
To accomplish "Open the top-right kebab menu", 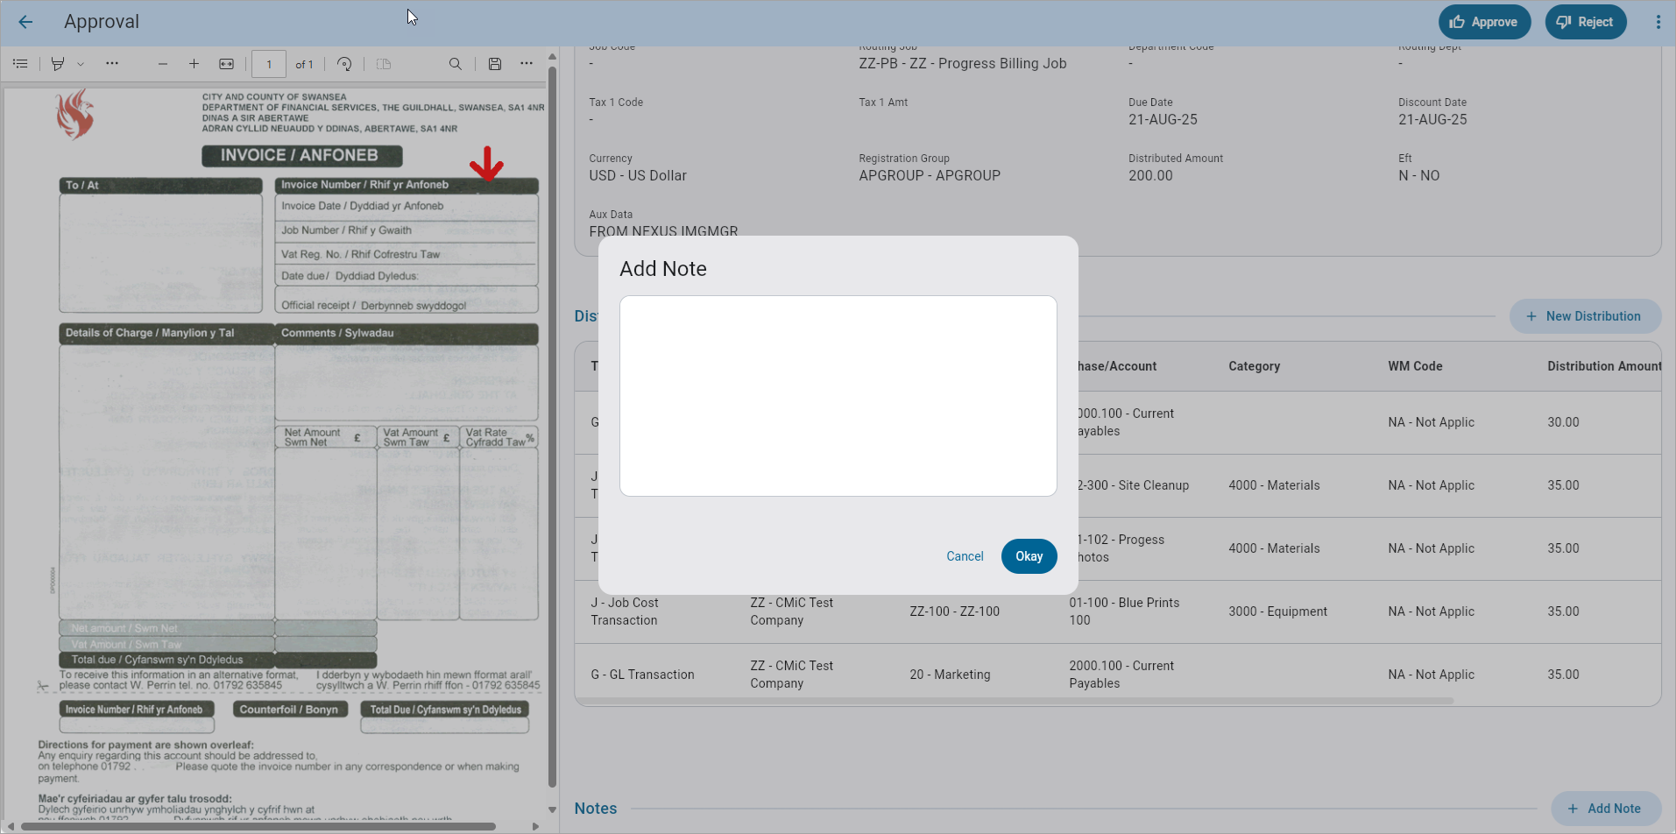I will pyautogui.click(x=1658, y=22).
